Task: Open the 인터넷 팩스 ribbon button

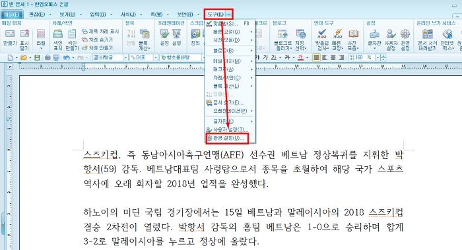Action: pyautogui.click(x=447, y=40)
